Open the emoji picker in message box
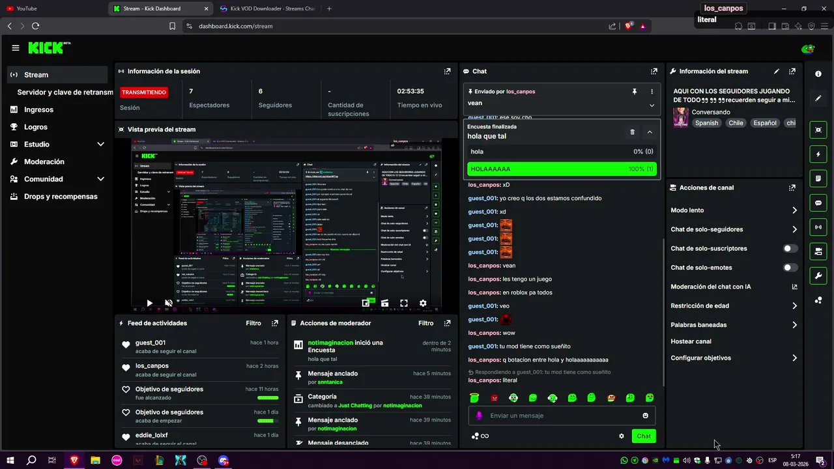Viewport: 834px width, 469px height. coord(646,416)
